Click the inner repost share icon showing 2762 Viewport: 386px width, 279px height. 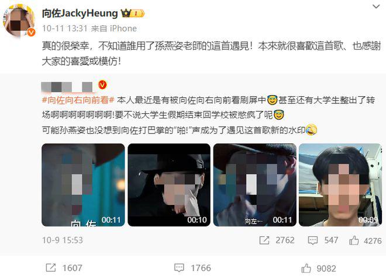[264, 240]
